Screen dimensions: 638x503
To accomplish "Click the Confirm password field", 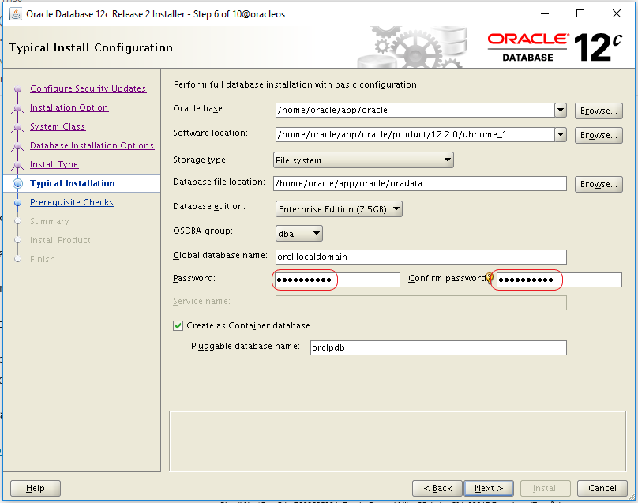I will tap(559, 280).
